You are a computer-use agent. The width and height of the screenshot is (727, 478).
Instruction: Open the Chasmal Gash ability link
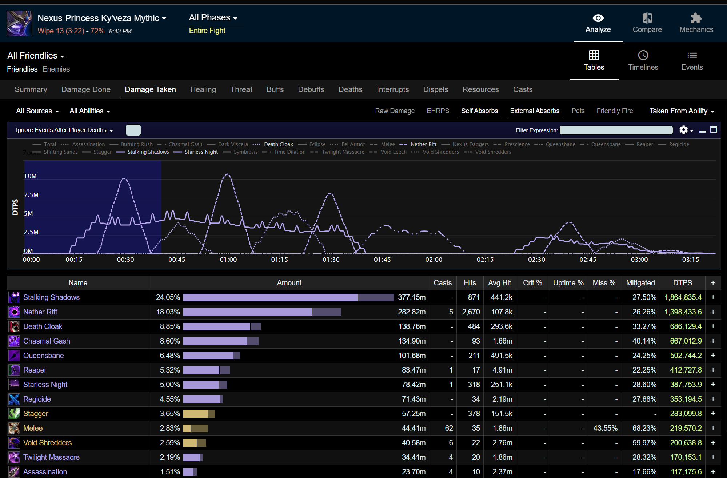47,341
